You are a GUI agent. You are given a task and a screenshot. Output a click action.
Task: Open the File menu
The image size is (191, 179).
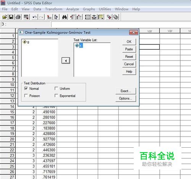pos(5,9)
